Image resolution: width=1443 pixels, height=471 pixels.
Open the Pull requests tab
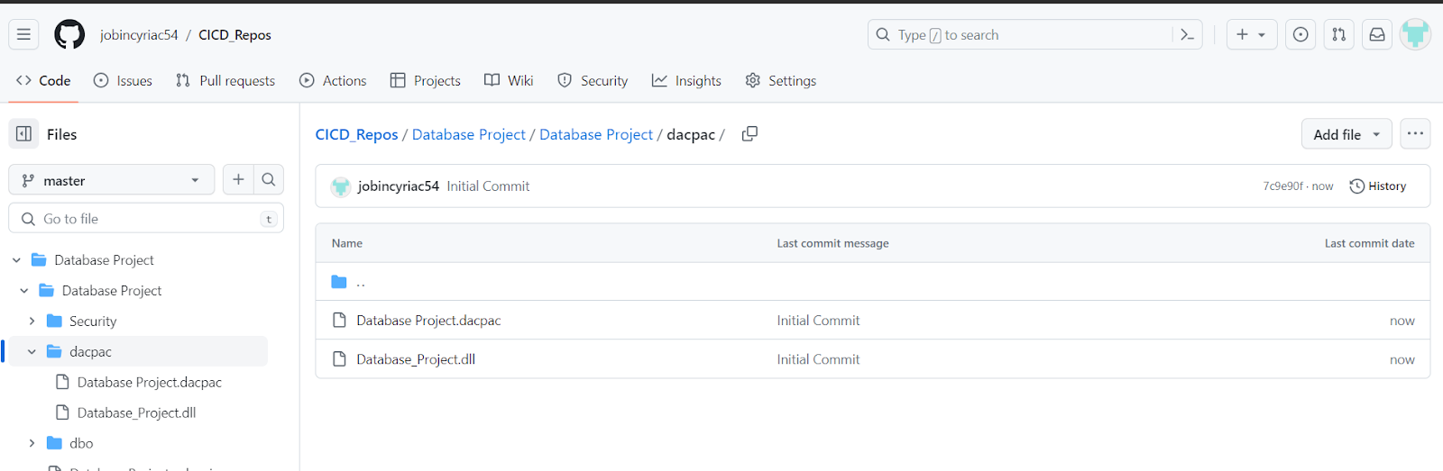click(x=225, y=80)
